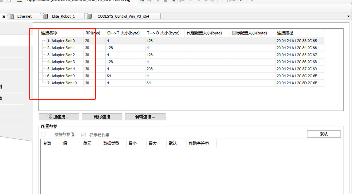
Task: Click the RPI(ms) column header
Action: [93, 33]
